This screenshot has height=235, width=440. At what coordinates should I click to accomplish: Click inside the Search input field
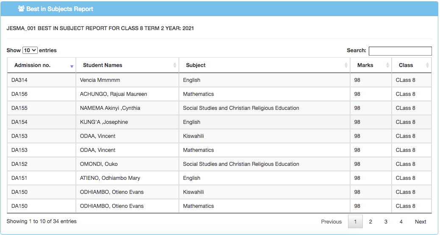(x=400, y=51)
